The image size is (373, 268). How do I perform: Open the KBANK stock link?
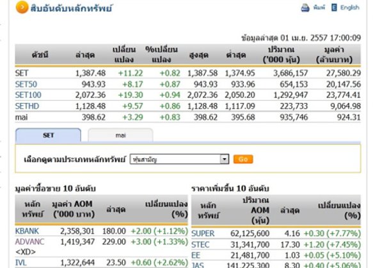[27, 231]
